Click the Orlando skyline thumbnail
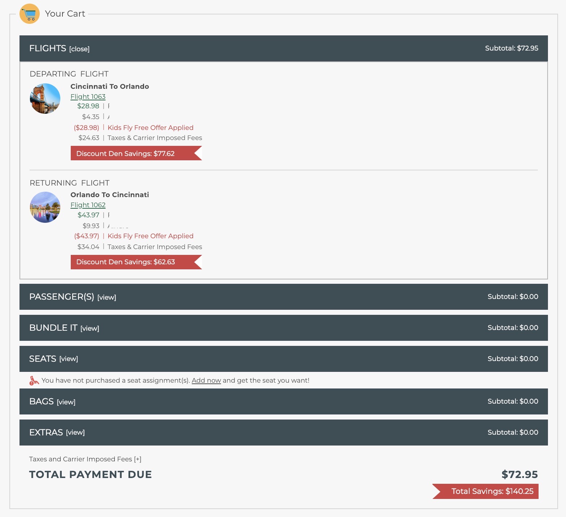The height and width of the screenshot is (517, 566). tap(45, 207)
